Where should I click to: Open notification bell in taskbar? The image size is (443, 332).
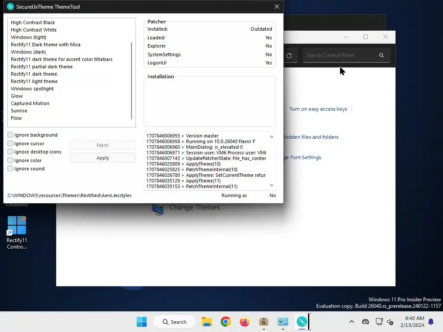(x=431, y=322)
